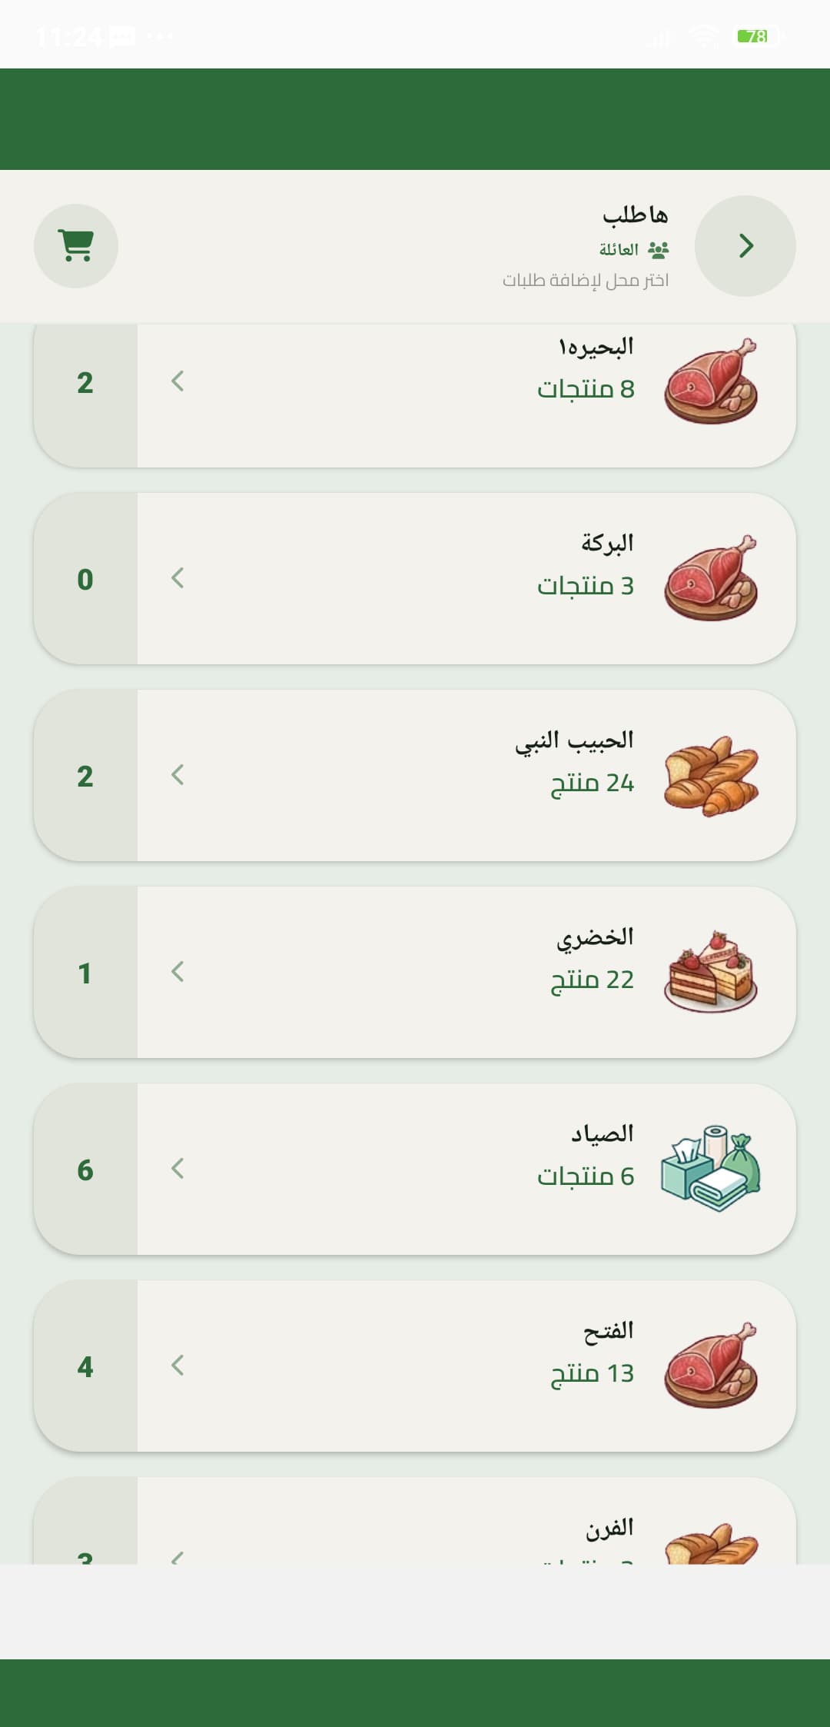Screen dimensions: 830x1727
Task: Tap the family group icon near العائلة
Action: pos(659,249)
